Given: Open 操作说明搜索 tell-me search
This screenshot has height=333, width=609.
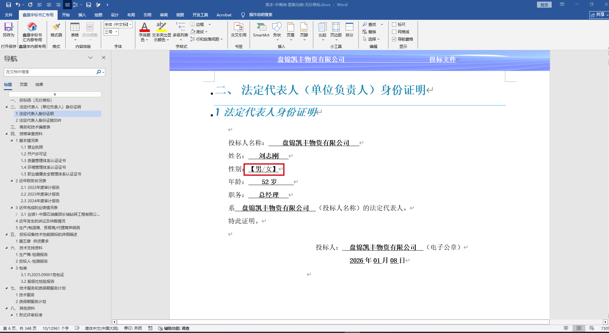Looking at the screenshot, I should click(x=257, y=15).
